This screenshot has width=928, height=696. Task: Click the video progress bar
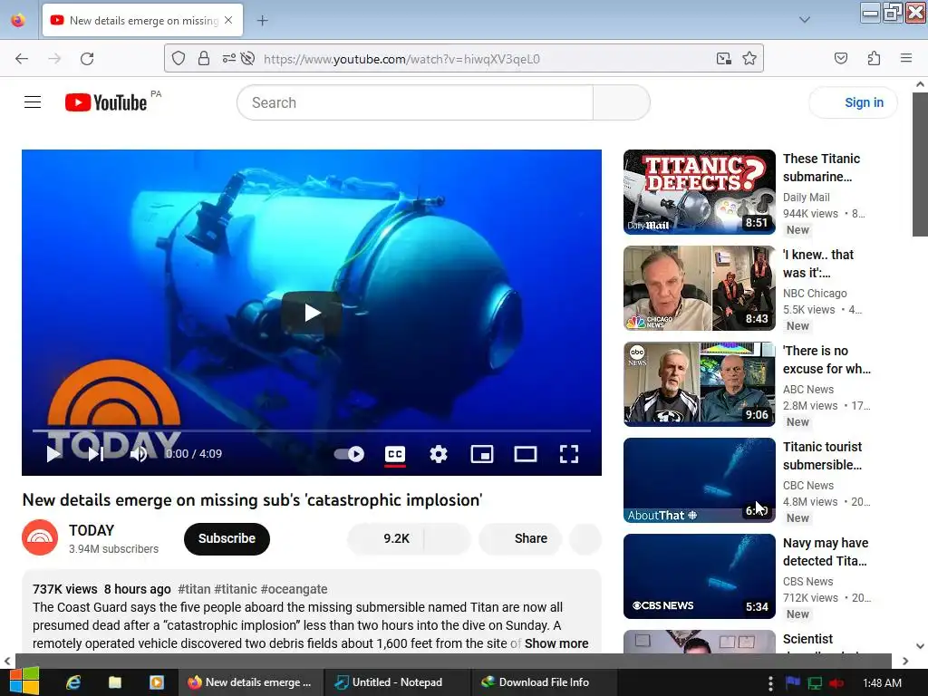pyautogui.click(x=312, y=430)
